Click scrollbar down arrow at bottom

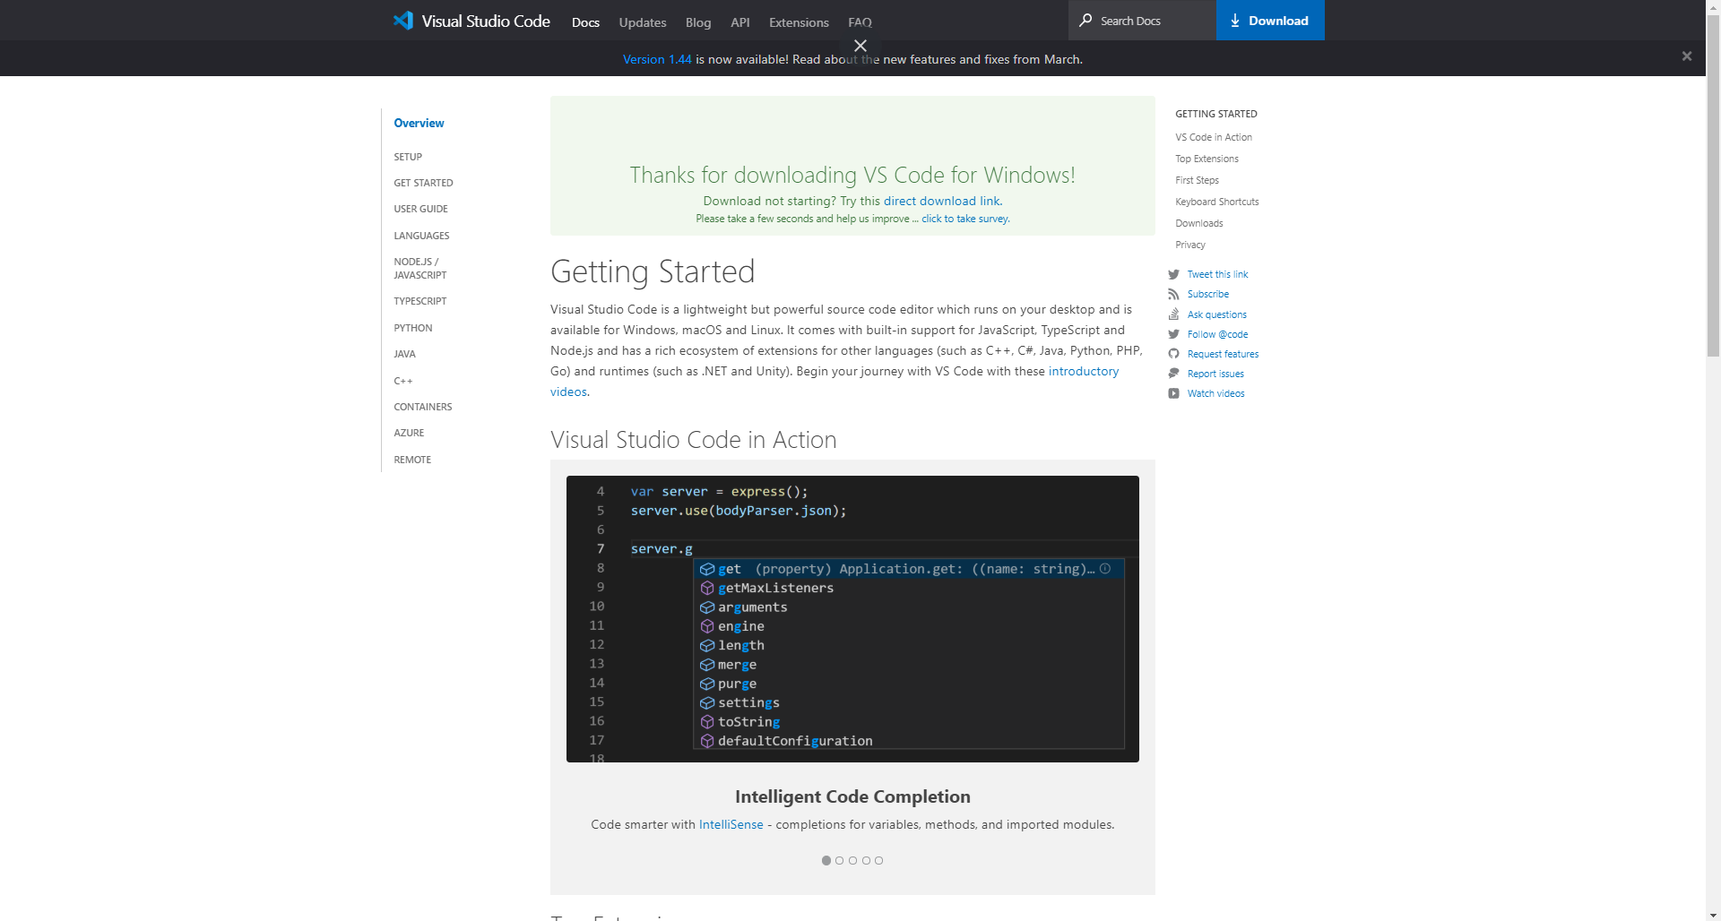pyautogui.click(x=1713, y=914)
